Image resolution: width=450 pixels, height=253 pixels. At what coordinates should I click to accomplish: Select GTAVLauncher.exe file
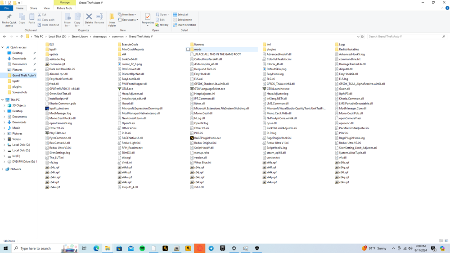point(276,89)
